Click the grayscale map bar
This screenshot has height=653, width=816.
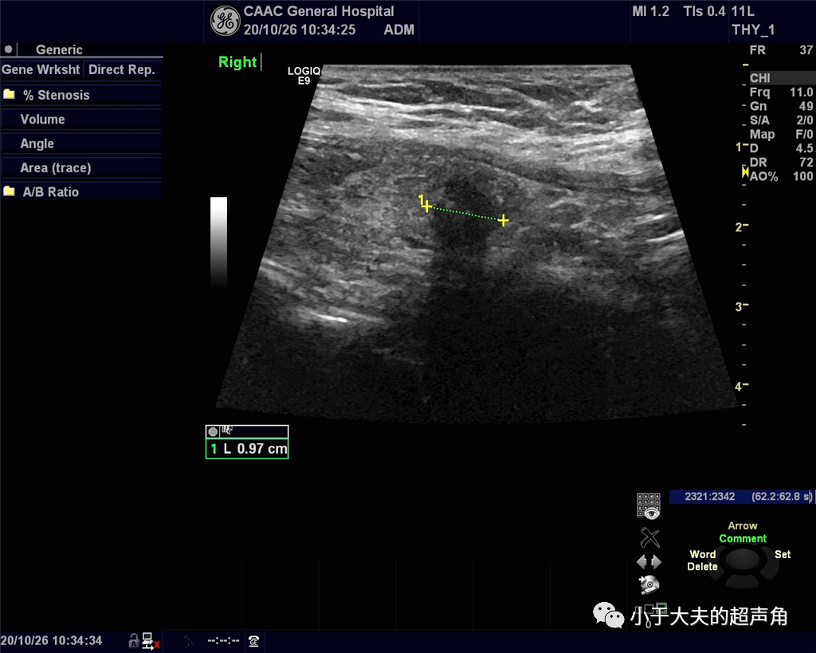point(218,241)
